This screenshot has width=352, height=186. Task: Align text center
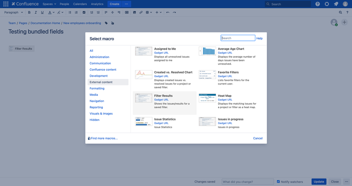(112, 12)
